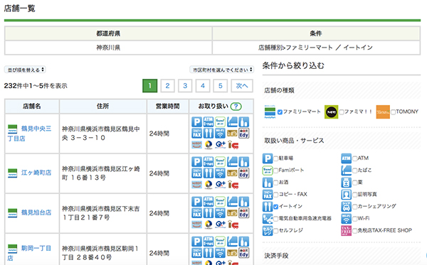Tick the セルフレジ checkbox

pyautogui.click(x=276, y=231)
